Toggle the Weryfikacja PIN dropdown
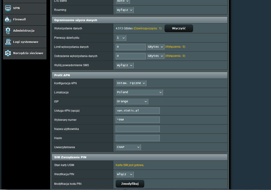 [125, 174]
